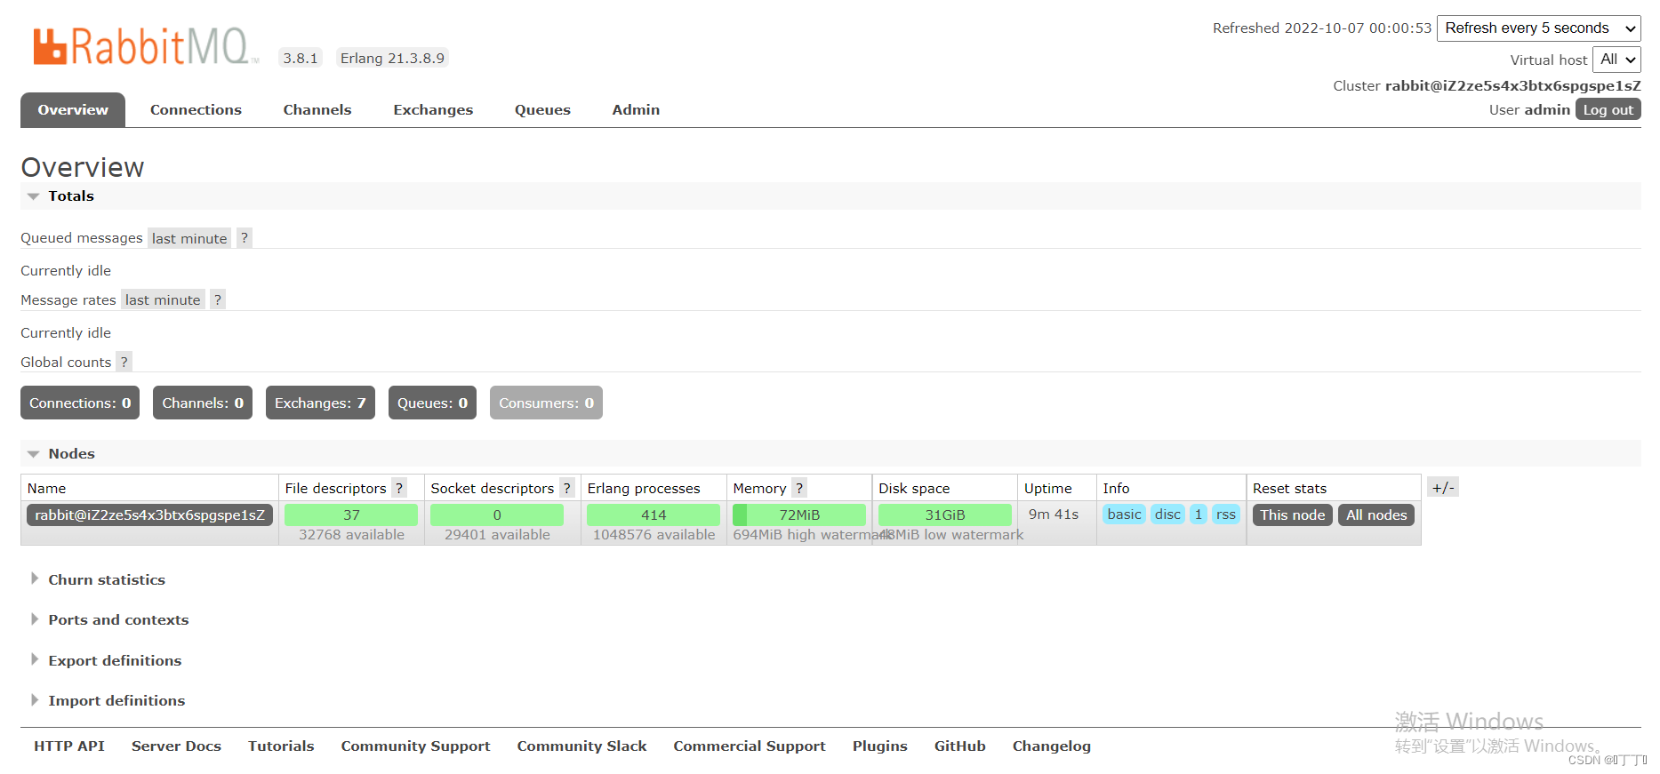
Task: Change Message rates last minute range
Action: coord(163,299)
